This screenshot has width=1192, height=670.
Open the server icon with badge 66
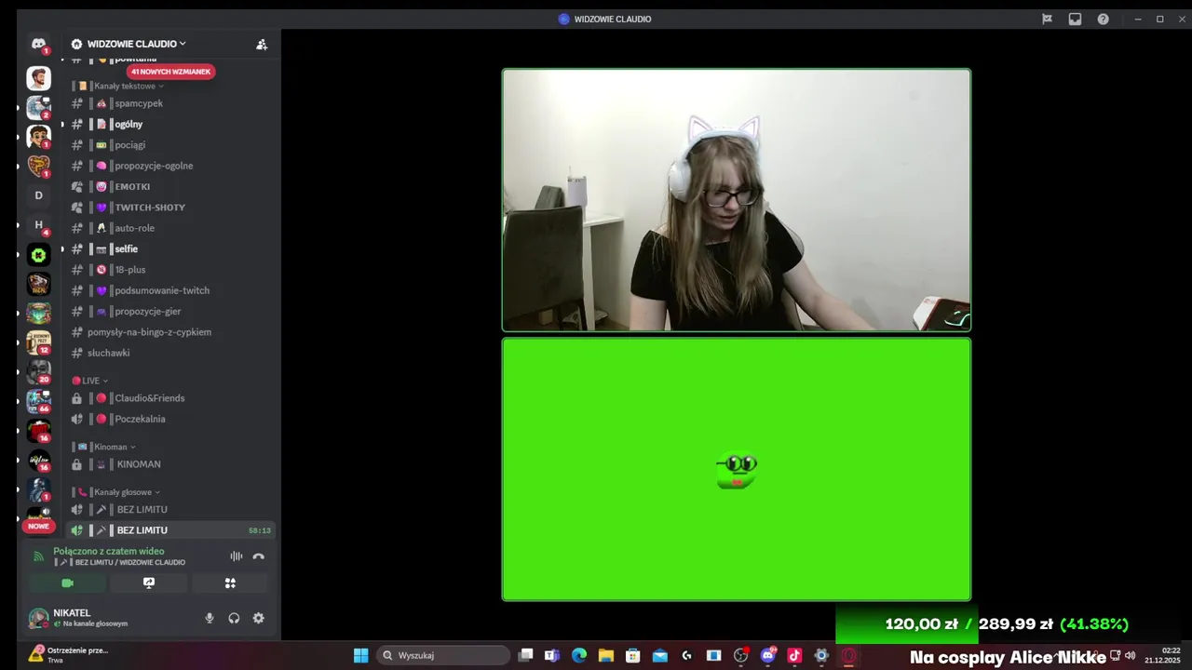(x=38, y=402)
